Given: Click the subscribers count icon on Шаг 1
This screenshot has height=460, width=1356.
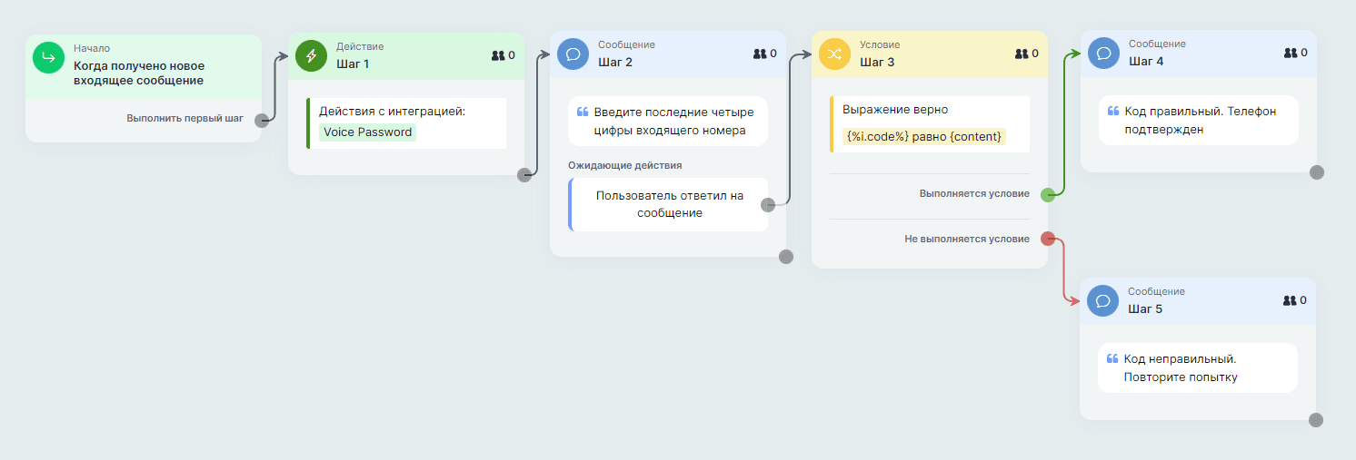Looking at the screenshot, I should (497, 55).
